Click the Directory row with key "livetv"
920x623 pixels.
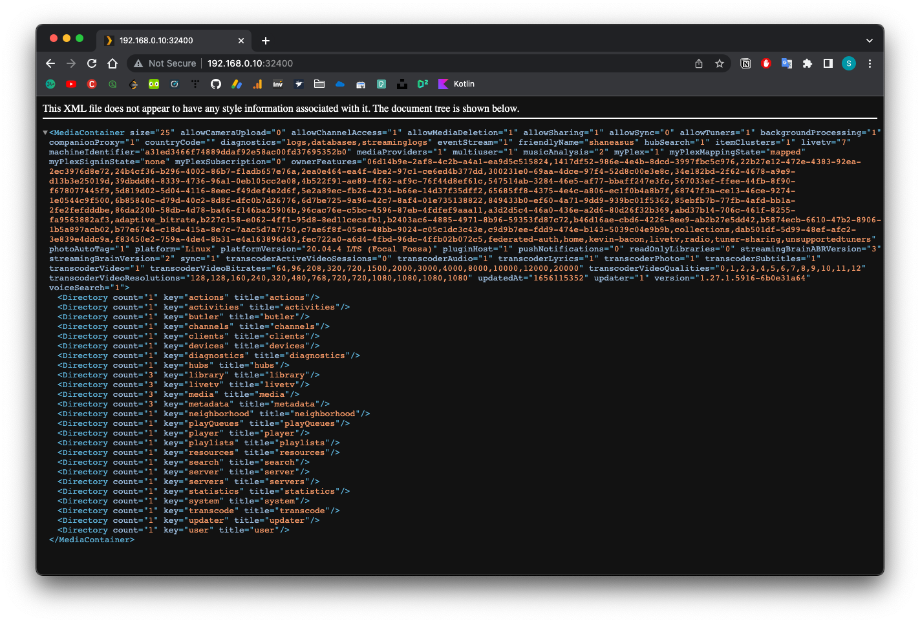coord(184,385)
